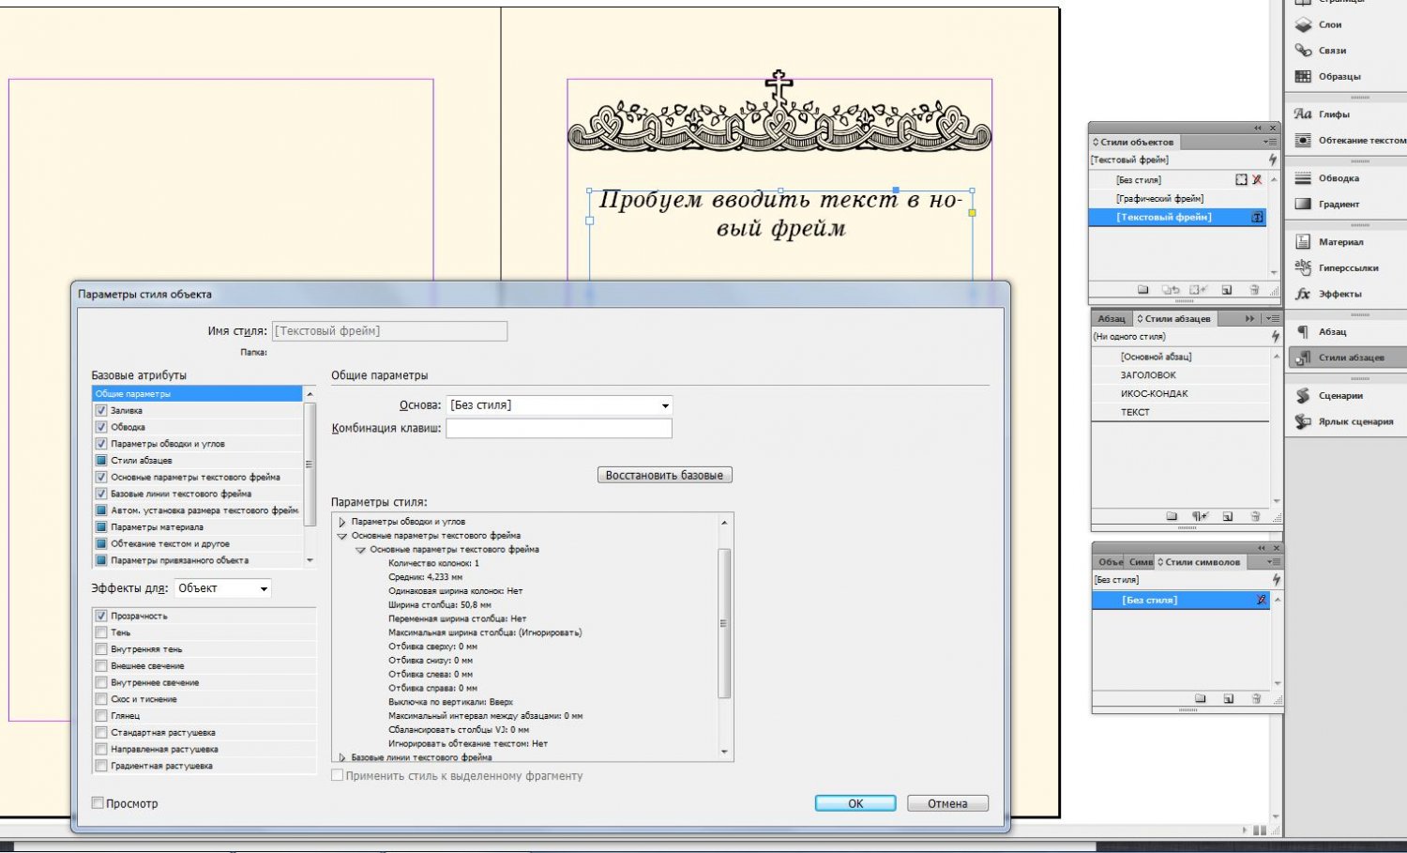
Task: Select the ТЕКСТ paragraph style
Action: 1182,412
